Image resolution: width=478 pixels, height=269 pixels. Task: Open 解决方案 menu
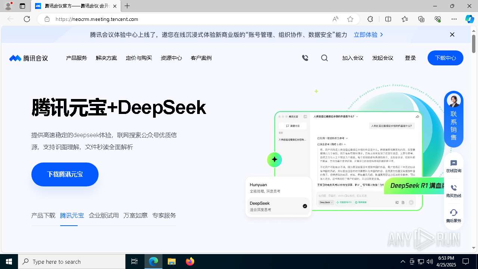coord(106,58)
